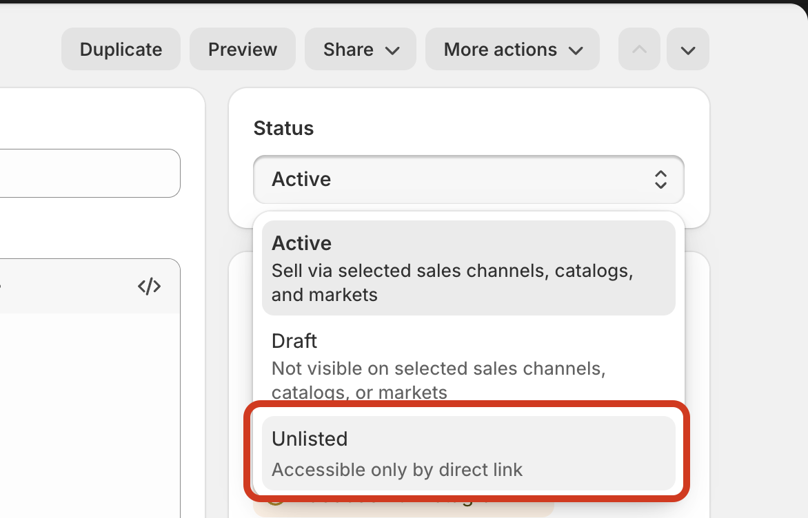This screenshot has height=518, width=808.
Task: Select the Active status option
Action: [x=468, y=268]
